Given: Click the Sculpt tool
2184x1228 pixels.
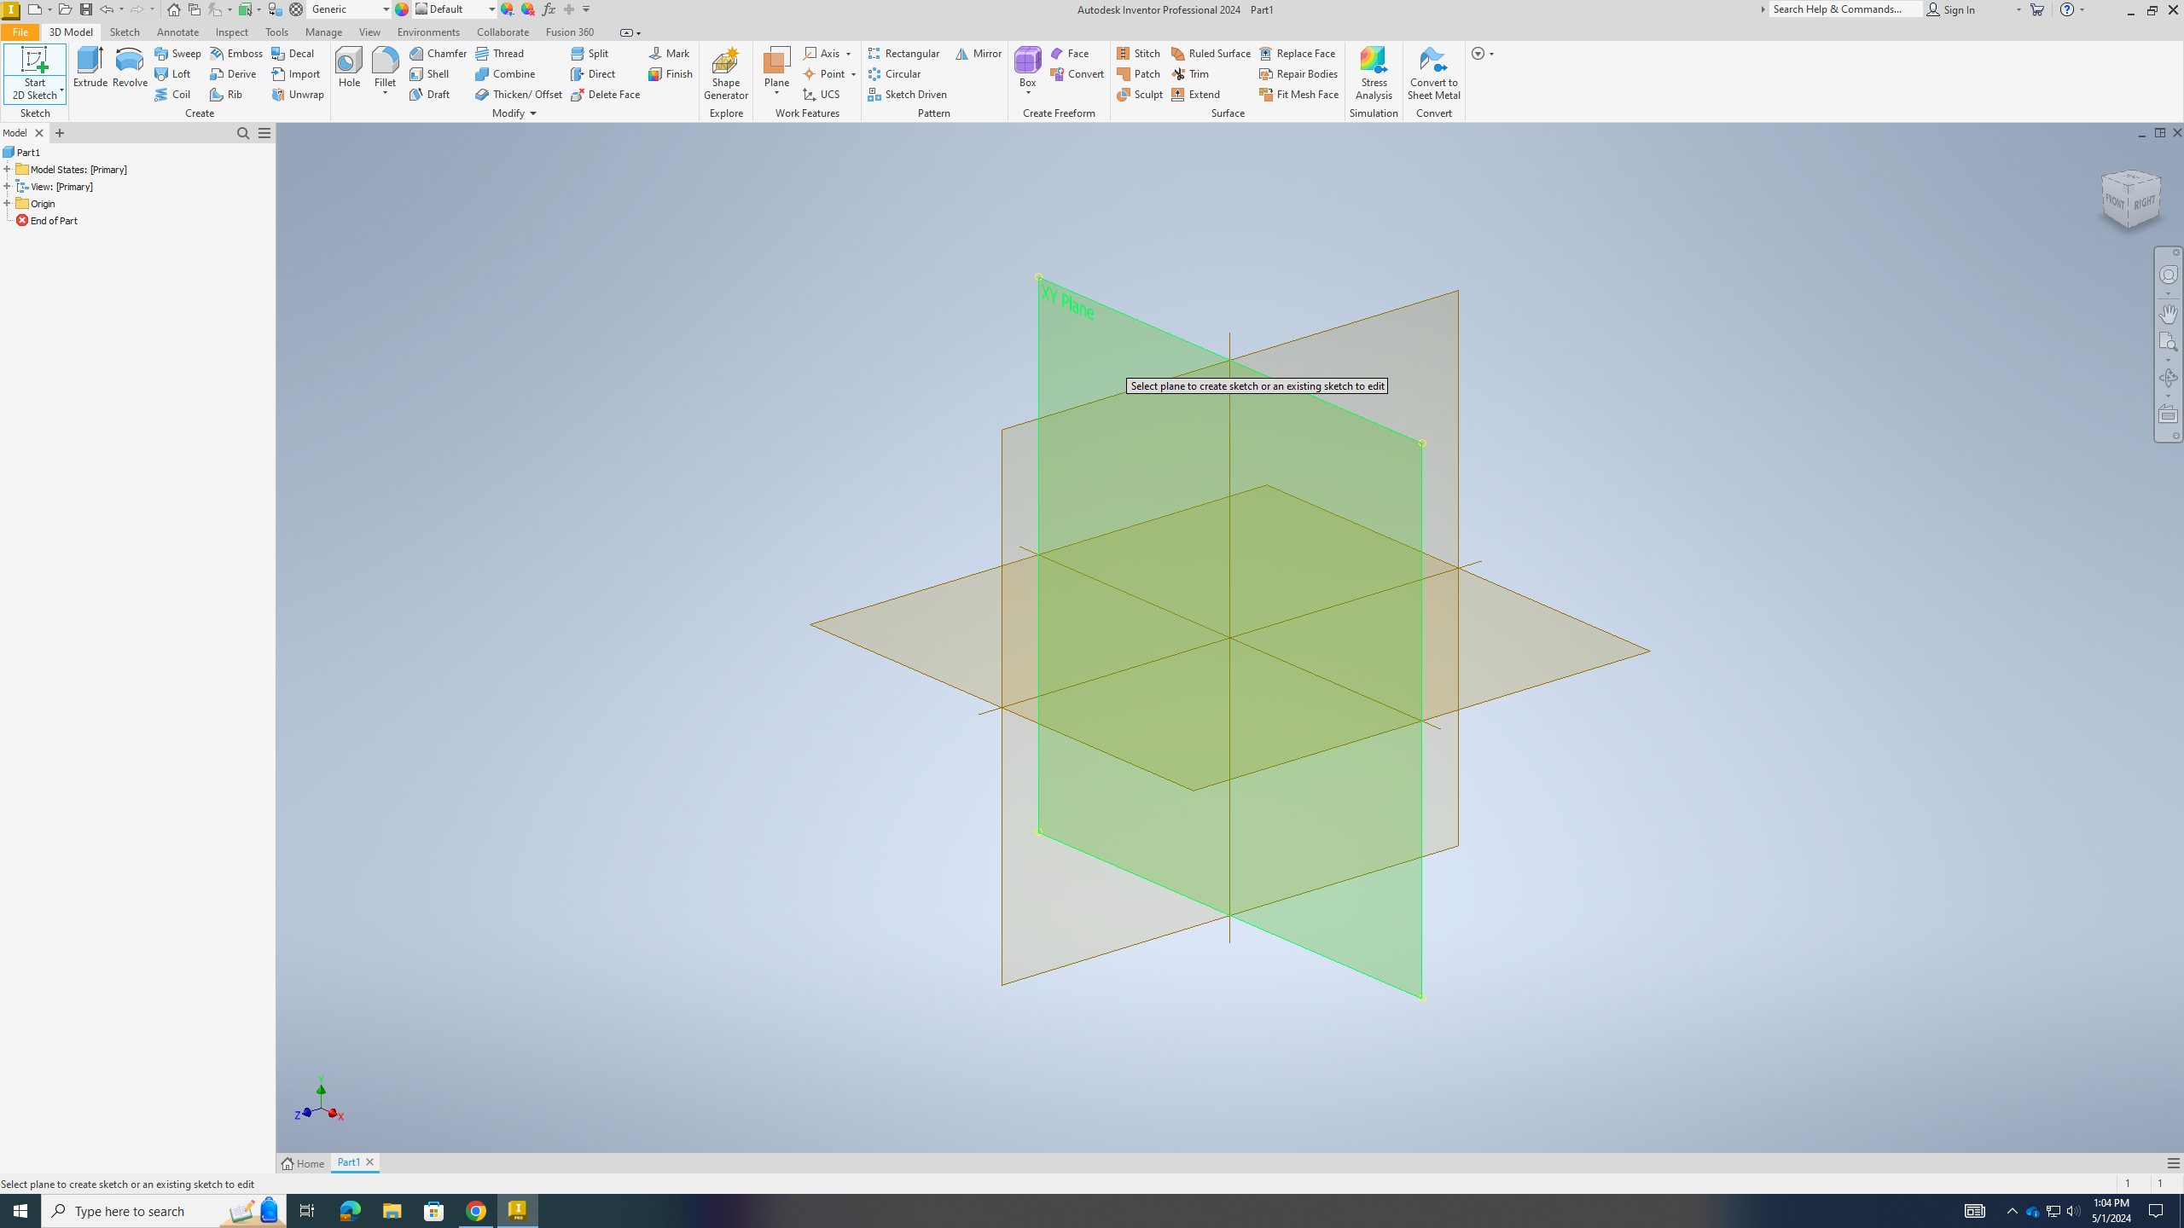Looking at the screenshot, I should coord(1140,94).
